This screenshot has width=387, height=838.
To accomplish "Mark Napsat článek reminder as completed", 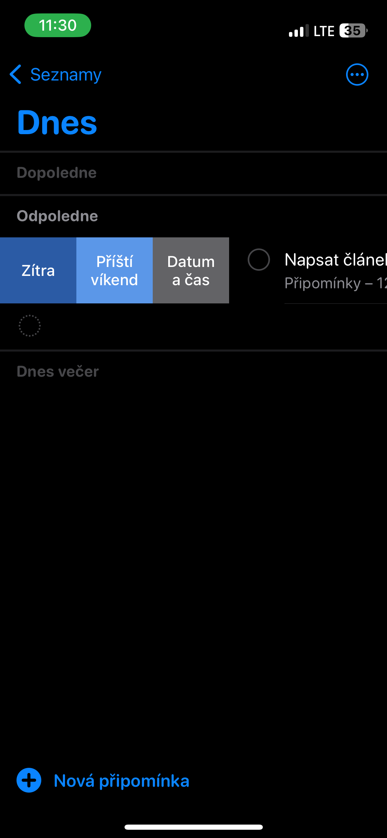I will tap(259, 259).
